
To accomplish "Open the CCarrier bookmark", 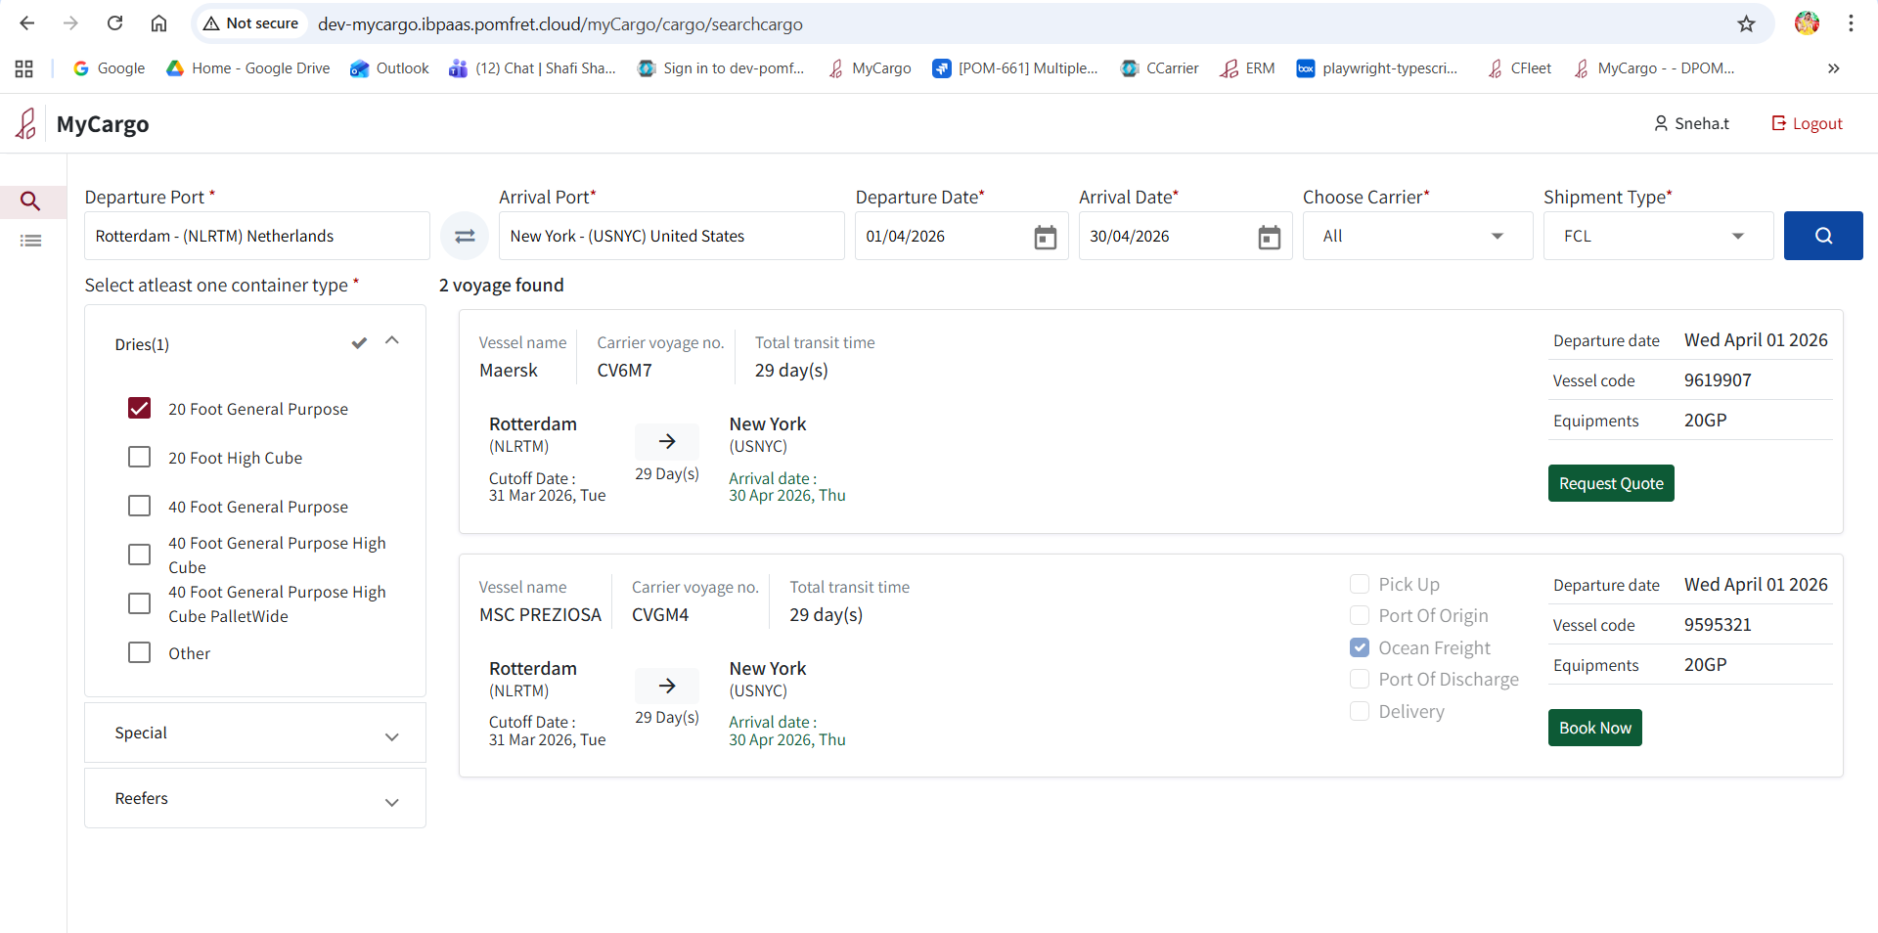I will [1160, 68].
